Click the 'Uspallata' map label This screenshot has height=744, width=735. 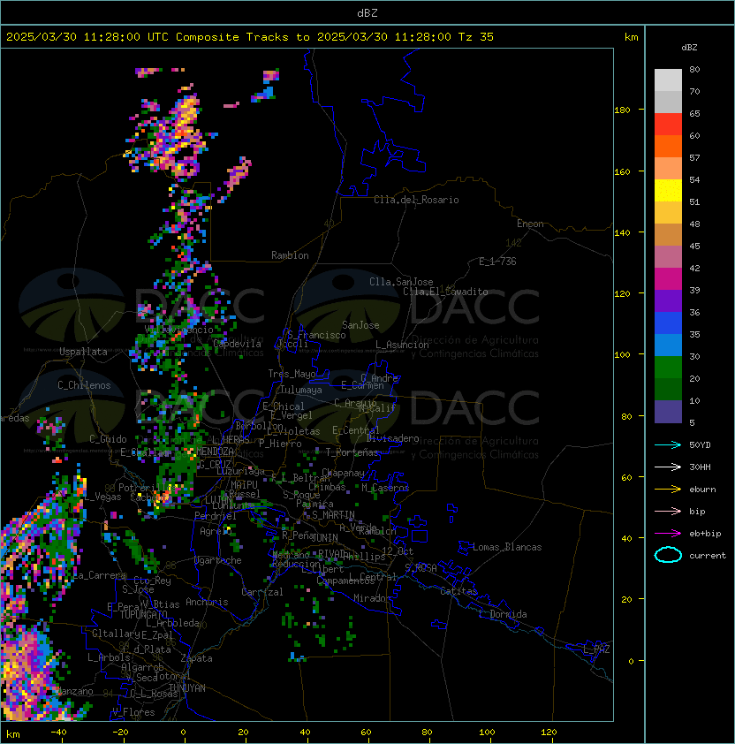tap(84, 352)
